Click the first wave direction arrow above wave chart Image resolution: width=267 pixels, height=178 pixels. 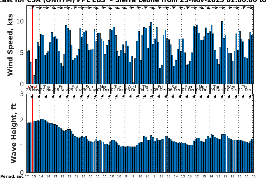[32, 96]
